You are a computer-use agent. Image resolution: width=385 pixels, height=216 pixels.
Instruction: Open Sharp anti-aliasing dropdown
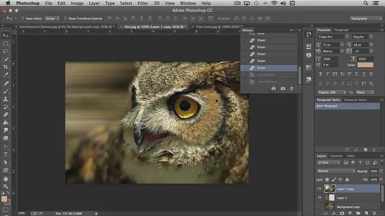[x=364, y=93]
